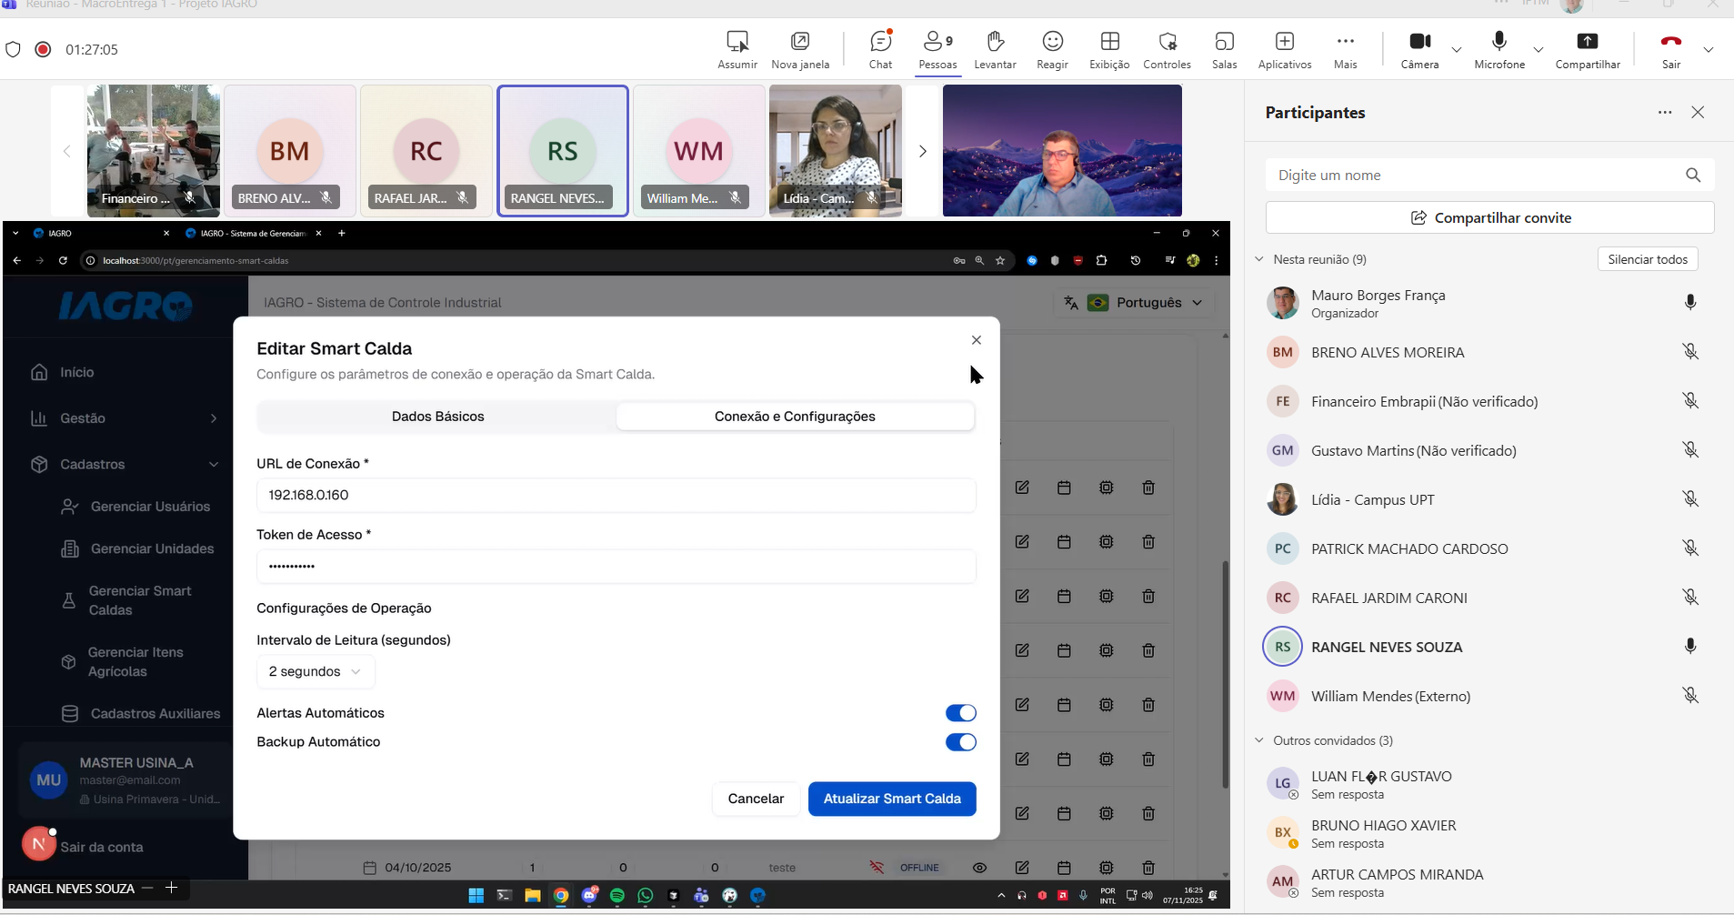The height and width of the screenshot is (915, 1734).
Task: Click Sair da conta in the sidebar
Action: click(102, 847)
